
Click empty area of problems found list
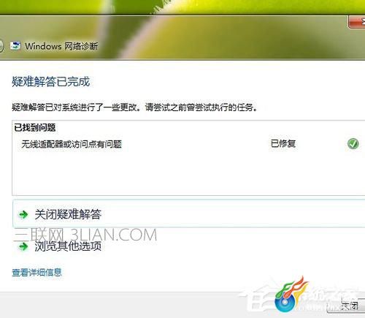(188, 174)
